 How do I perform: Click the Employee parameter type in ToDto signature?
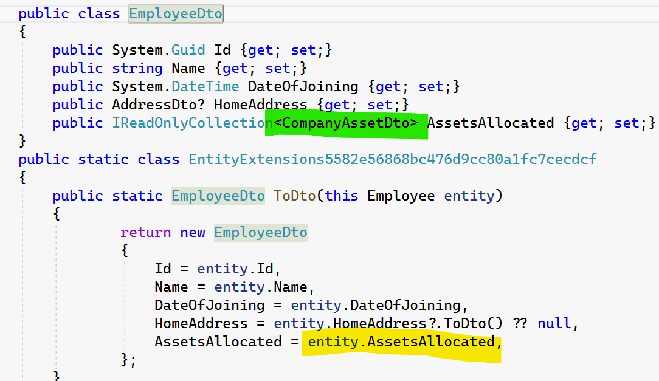click(401, 196)
